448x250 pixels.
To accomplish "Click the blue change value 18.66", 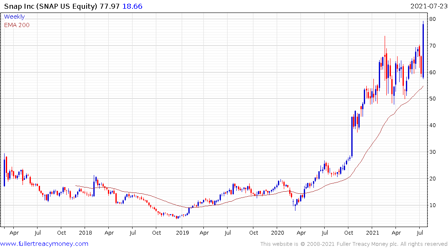I will pos(132,6).
